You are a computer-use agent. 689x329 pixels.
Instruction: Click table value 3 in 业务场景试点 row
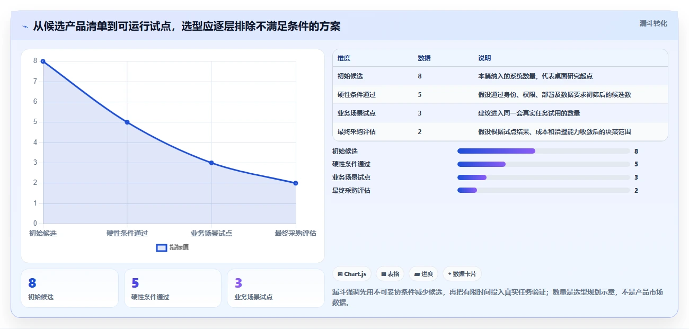point(420,113)
